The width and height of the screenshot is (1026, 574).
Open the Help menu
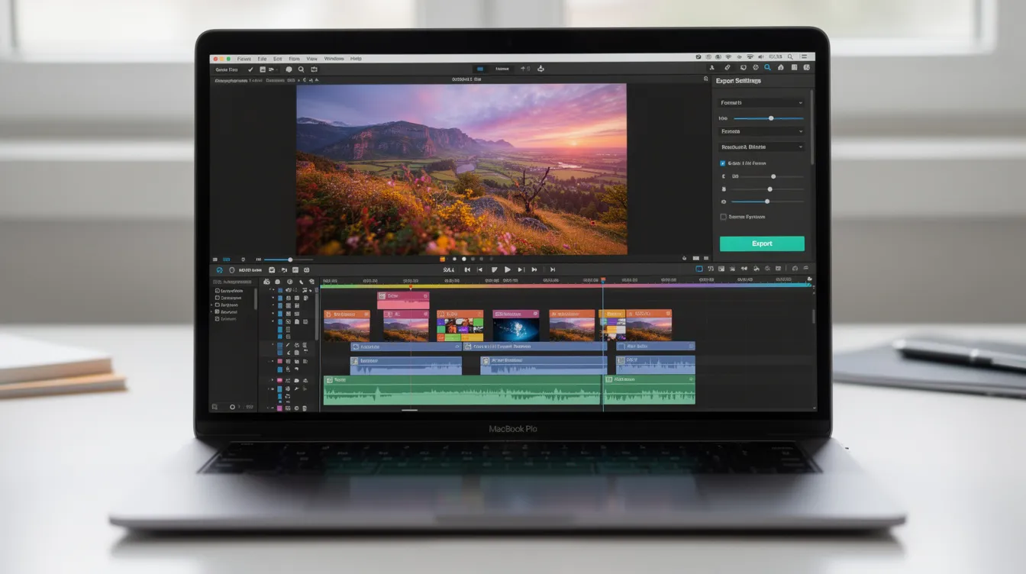pos(356,59)
